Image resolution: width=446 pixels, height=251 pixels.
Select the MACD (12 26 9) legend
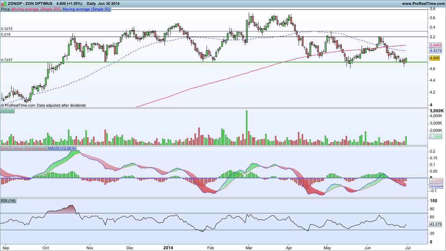click(x=62, y=149)
